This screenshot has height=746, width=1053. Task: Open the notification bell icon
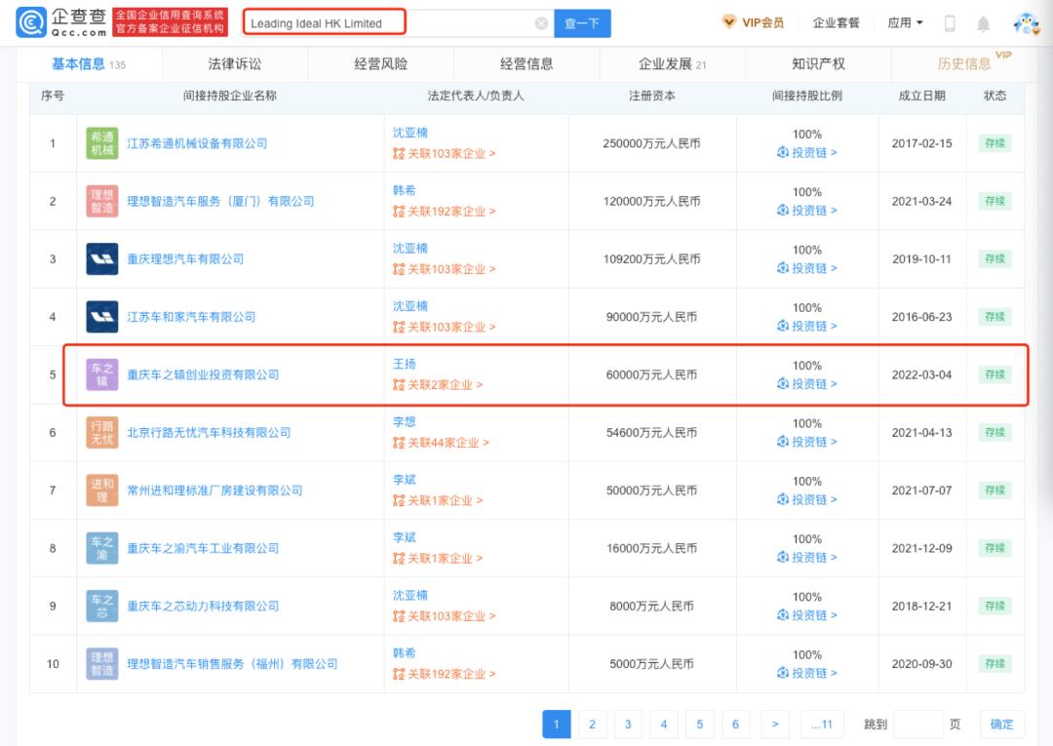click(x=983, y=24)
